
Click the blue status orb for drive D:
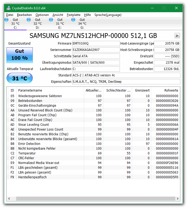[29, 20]
